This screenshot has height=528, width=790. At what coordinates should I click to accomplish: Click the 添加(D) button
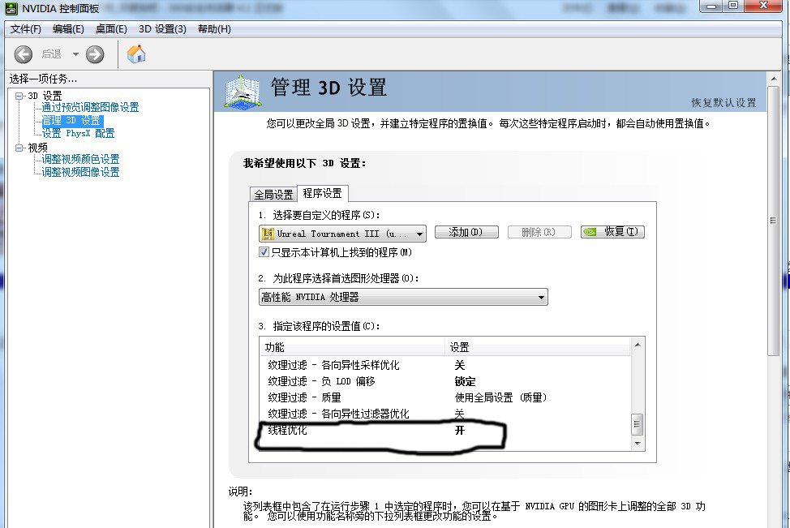[x=466, y=232]
